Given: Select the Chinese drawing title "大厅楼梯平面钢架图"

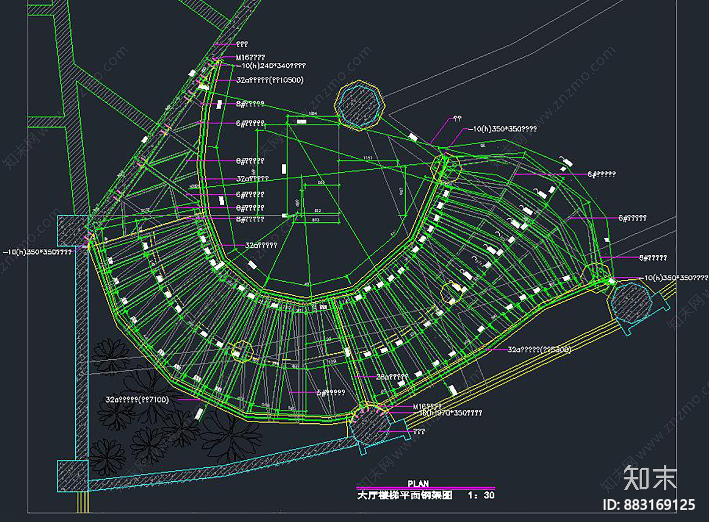Looking at the screenshot, I should [x=405, y=495].
